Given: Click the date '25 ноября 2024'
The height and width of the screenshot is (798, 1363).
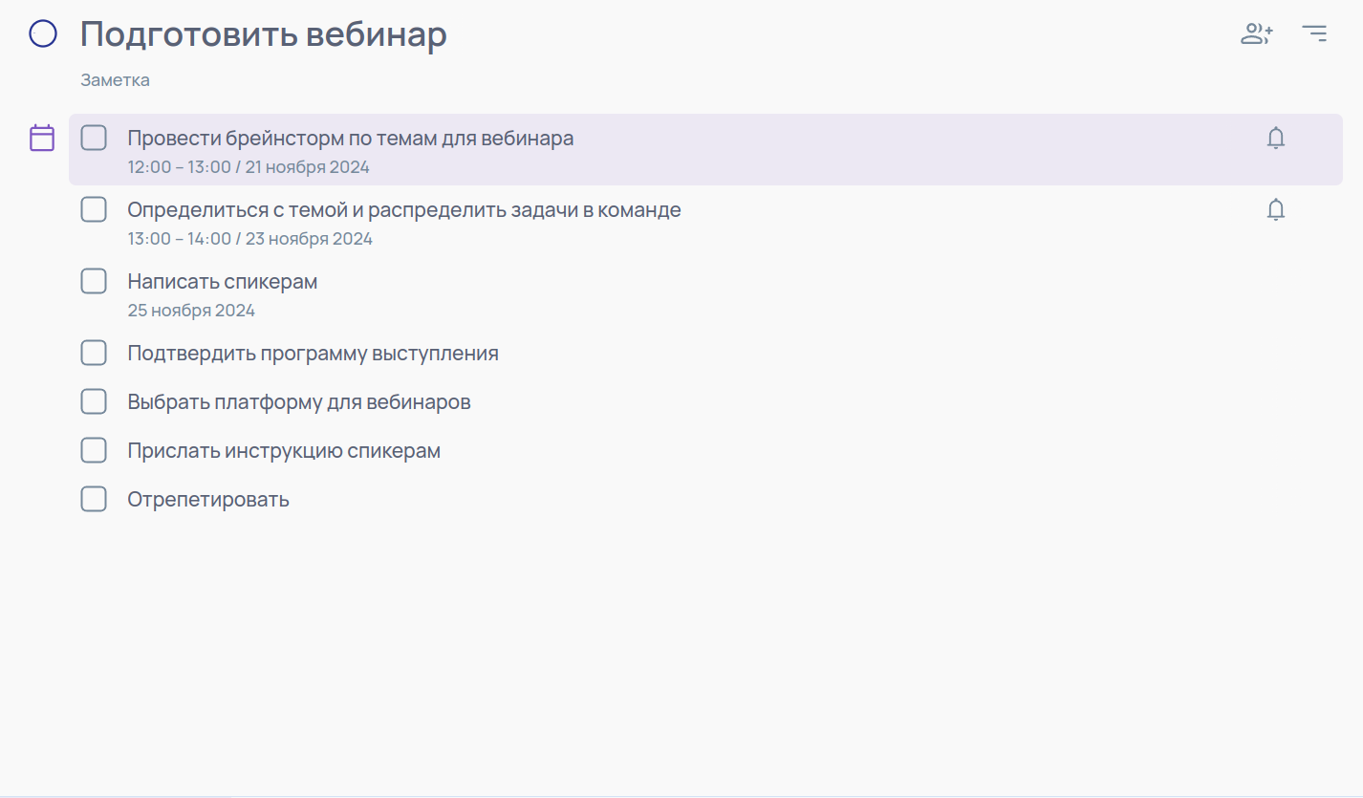Looking at the screenshot, I should click(x=191, y=311).
